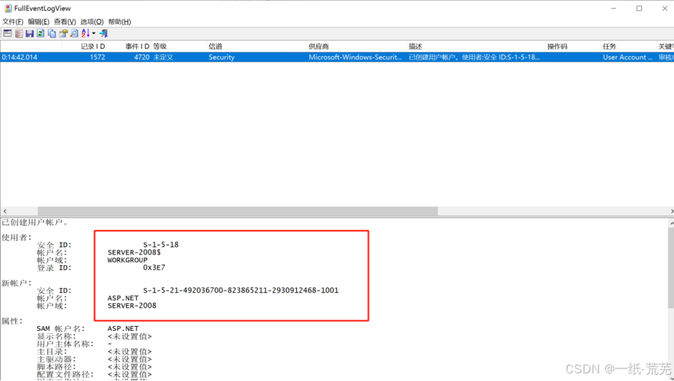Image resolution: width=674 pixels, height=381 pixels.
Task: Click the horizontal scrollbar left arrow
Action: pos(5,211)
